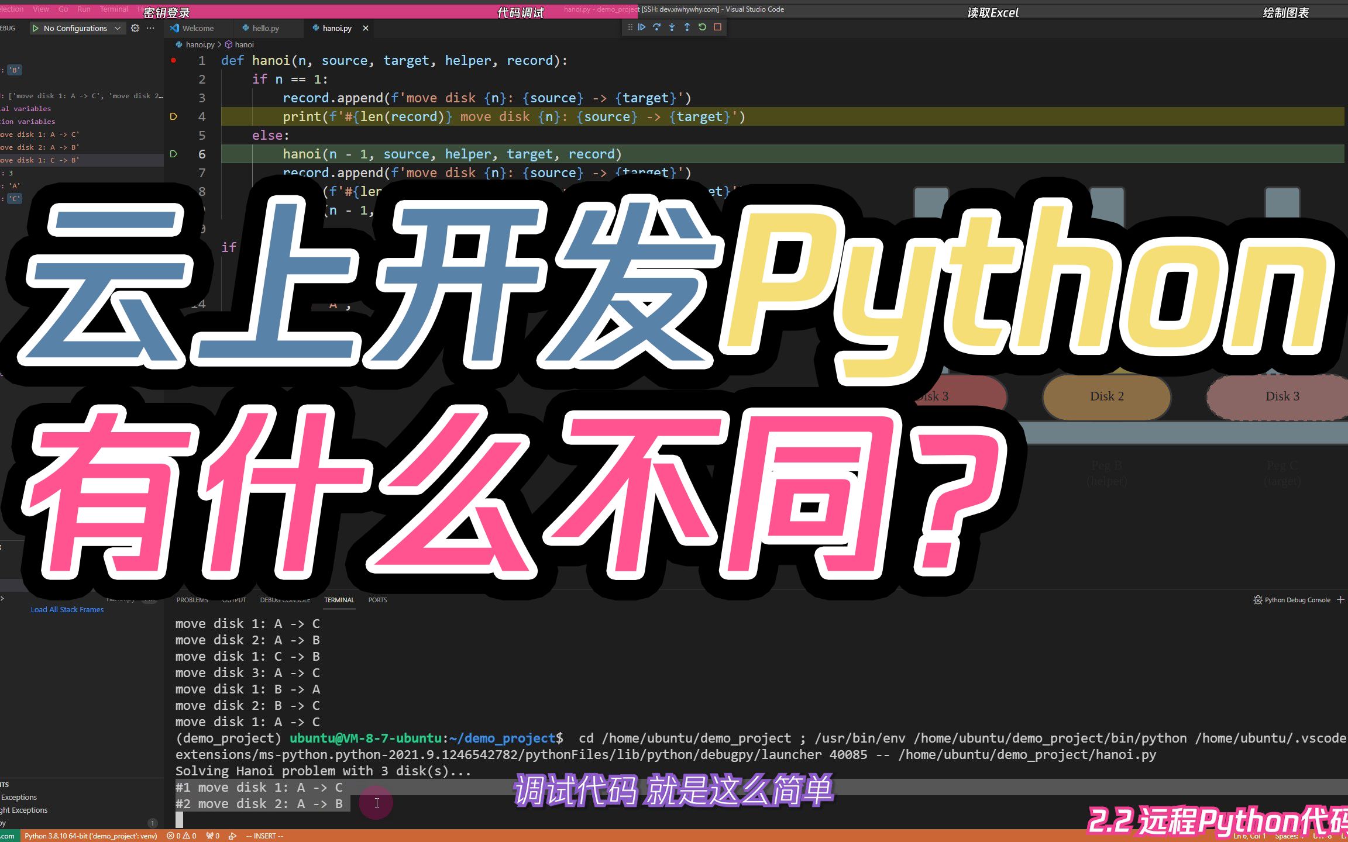Open the OUTPUT panel tab
Viewport: 1348px width, 842px height.
tap(234, 600)
